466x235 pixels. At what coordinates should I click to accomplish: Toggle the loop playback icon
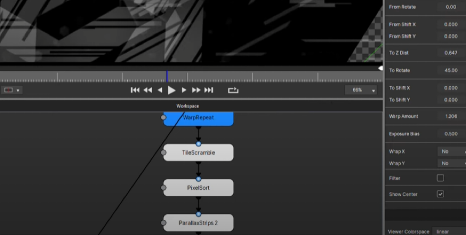point(233,90)
